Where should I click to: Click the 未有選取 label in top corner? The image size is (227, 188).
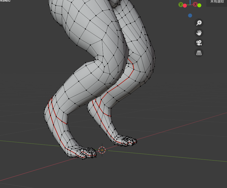point(217,2)
